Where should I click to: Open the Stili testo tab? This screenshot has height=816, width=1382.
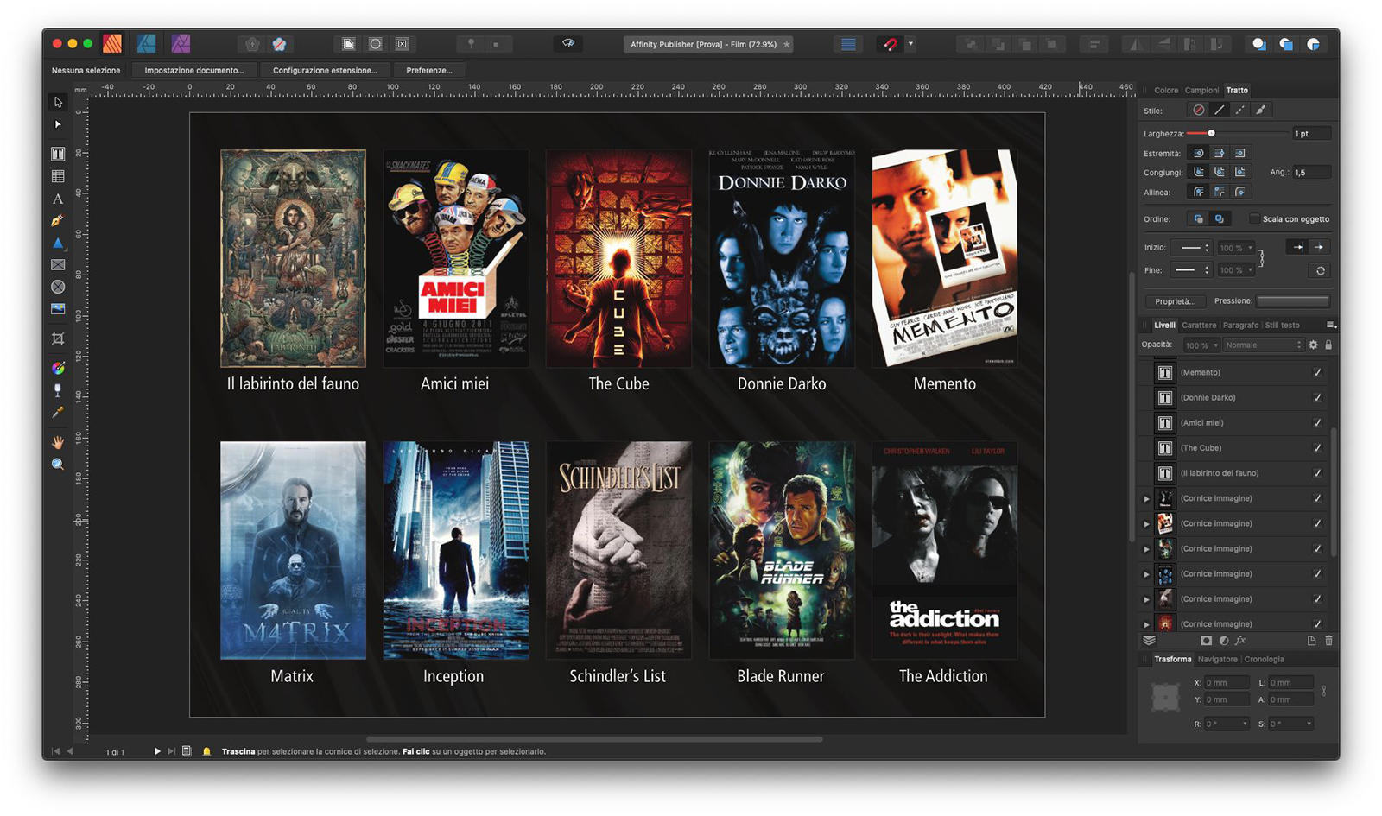click(1282, 326)
